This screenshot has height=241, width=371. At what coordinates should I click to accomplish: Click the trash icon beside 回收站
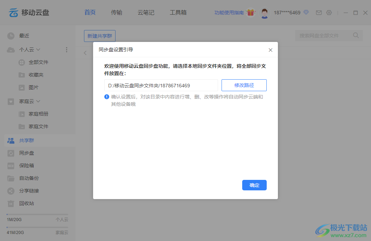(11, 203)
